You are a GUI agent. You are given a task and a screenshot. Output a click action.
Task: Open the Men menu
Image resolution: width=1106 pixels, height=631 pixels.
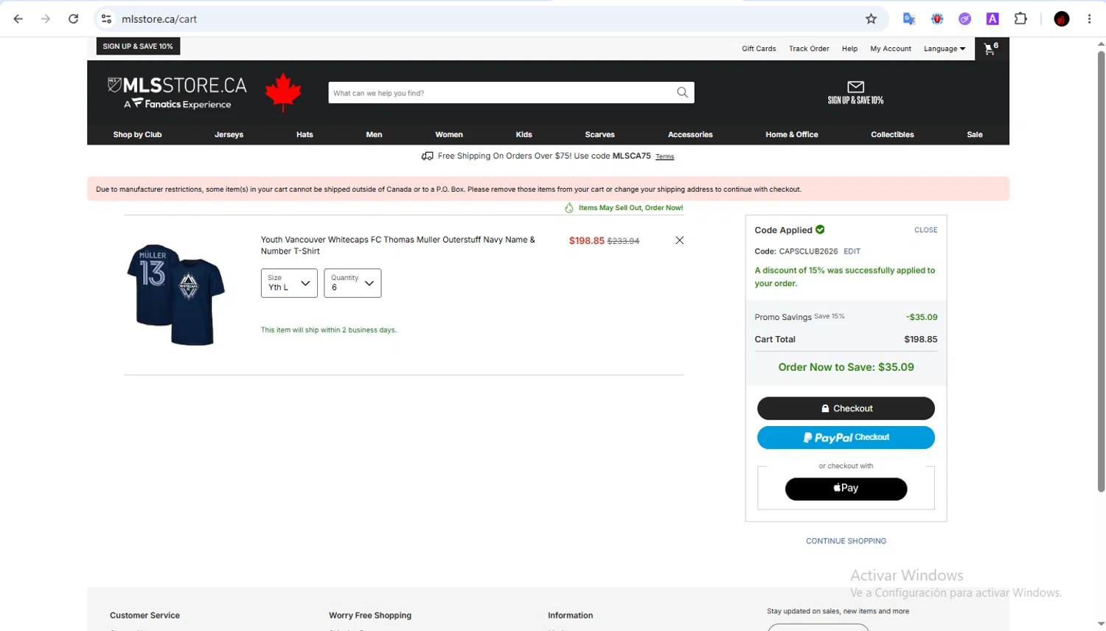point(374,135)
